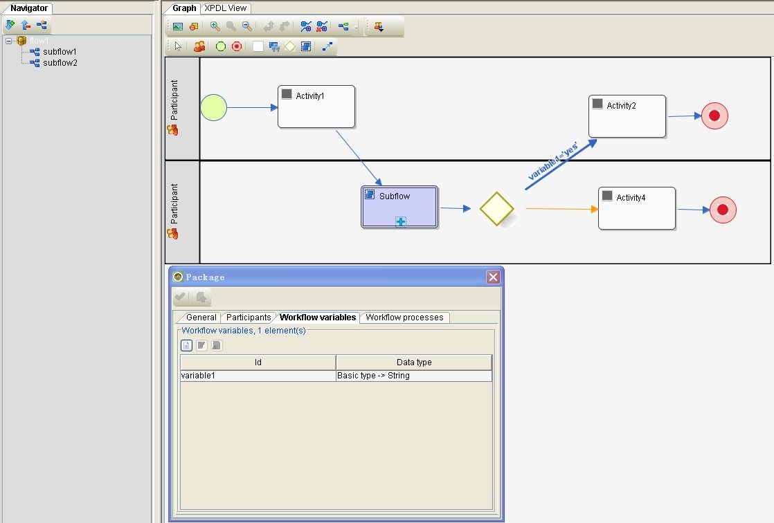Click the Zoom Out magnifier icon
This screenshot has height=523, width=774.
pos(246,26)
